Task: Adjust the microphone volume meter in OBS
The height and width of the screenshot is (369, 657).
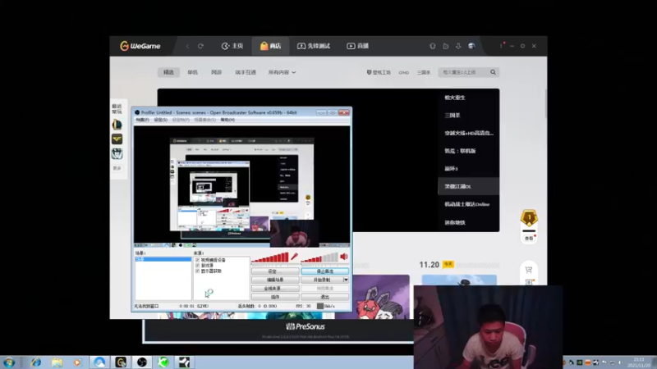Action: (270, 258)
